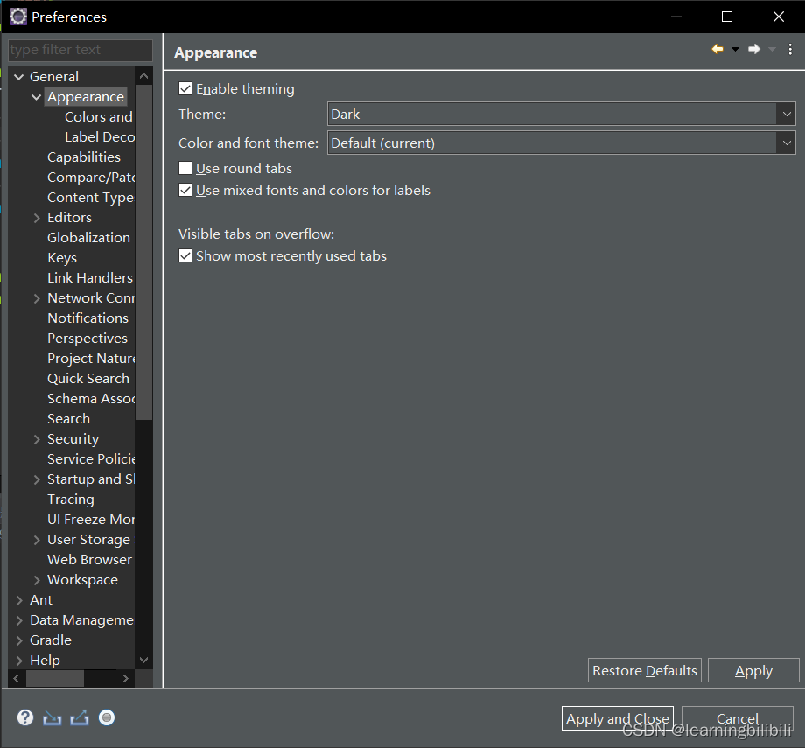Click the Cancel button
Image resolution: width=805 pixels, height=748 pixels.
[738, 718]
